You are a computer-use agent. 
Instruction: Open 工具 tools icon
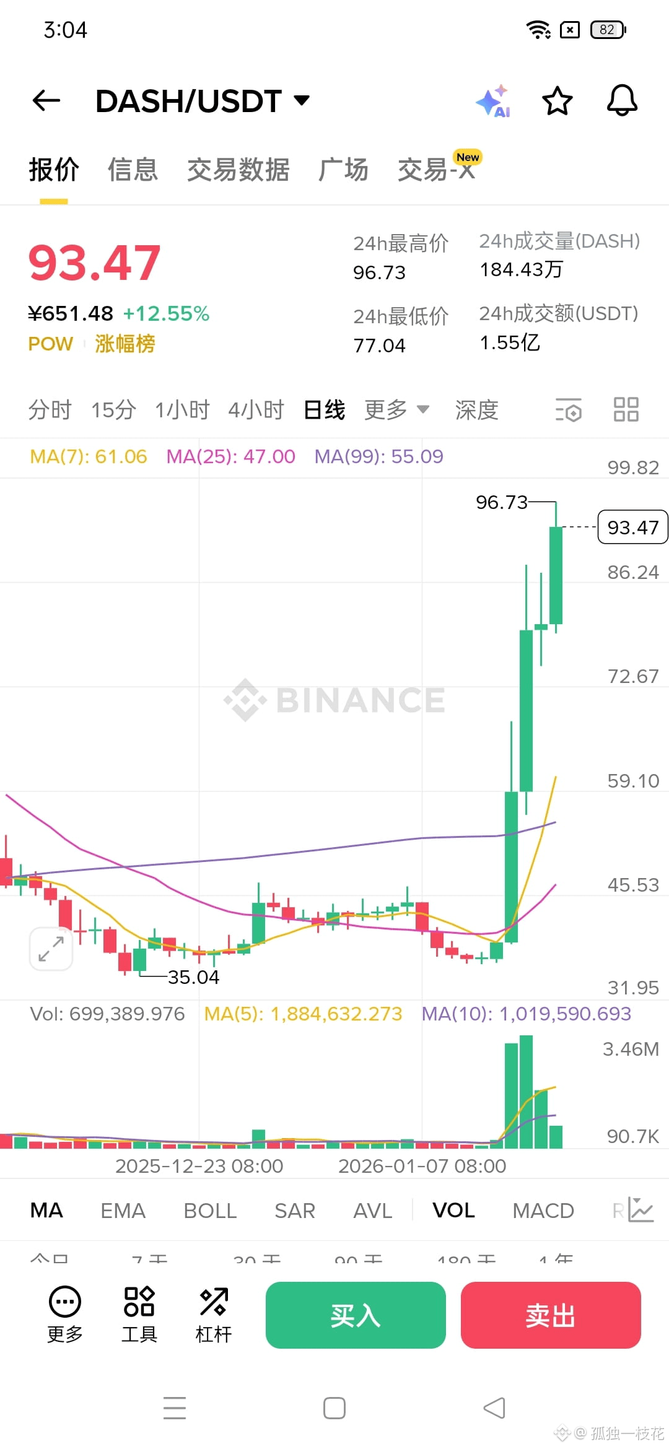tap(139, 1314)
